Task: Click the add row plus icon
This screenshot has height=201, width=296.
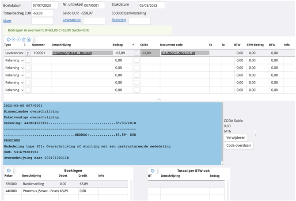Action: coord(13,40)
